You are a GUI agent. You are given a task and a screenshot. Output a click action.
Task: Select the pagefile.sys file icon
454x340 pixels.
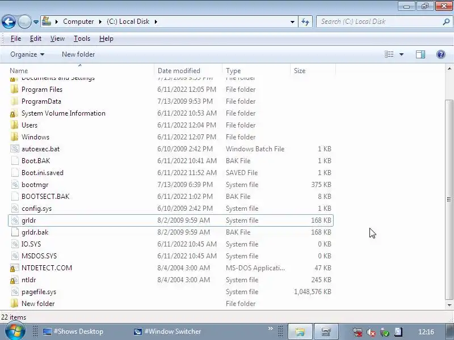pyautogui.click(x=15, y=292)
